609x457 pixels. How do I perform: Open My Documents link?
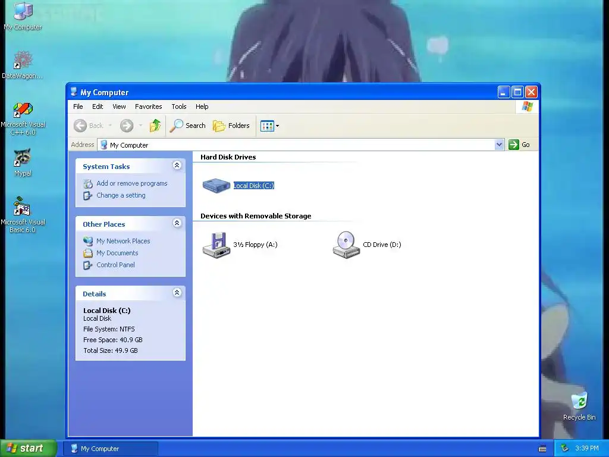(x=117, y=253)
